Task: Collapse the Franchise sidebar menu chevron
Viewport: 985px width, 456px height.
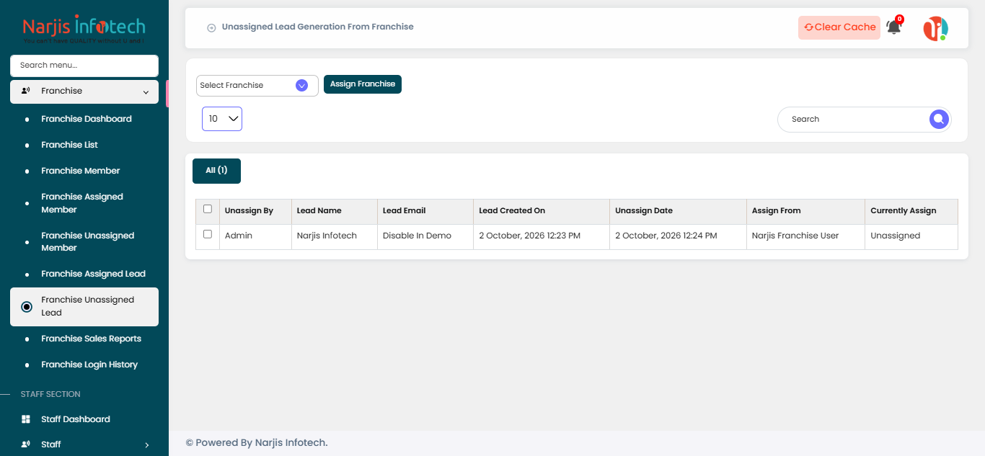Action: click(146, 91)
